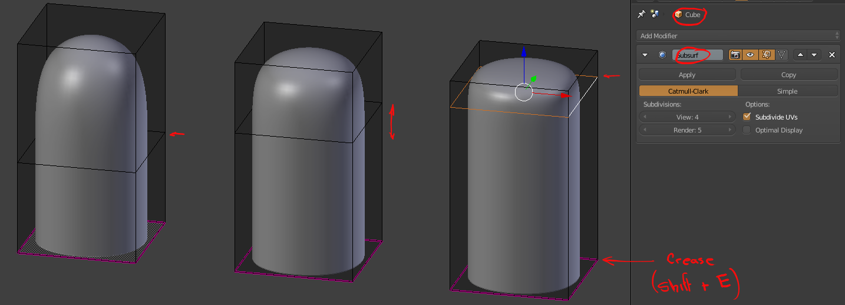
Task: Click the red X axis manipulator arrow
Action: pyautogui.click(x=566, y=95)
